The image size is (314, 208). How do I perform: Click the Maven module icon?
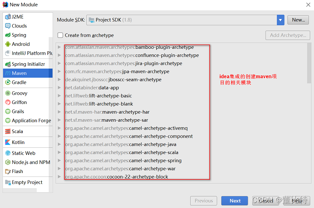click(x=8, y=73)
